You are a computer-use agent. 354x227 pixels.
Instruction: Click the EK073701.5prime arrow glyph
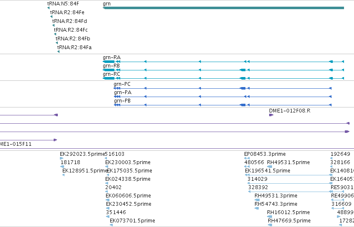(x=111, y=225)
